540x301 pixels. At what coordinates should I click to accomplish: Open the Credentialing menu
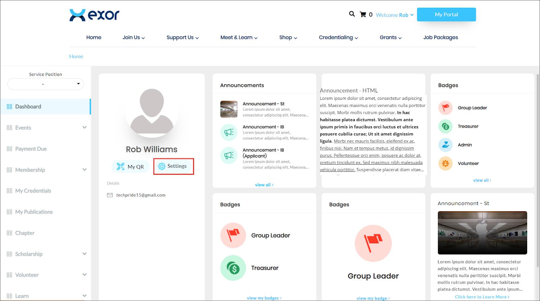pos(338,37)
